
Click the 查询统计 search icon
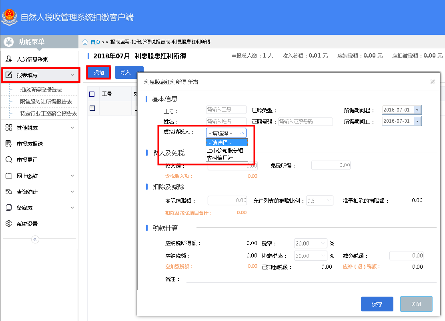coord(9,192)
